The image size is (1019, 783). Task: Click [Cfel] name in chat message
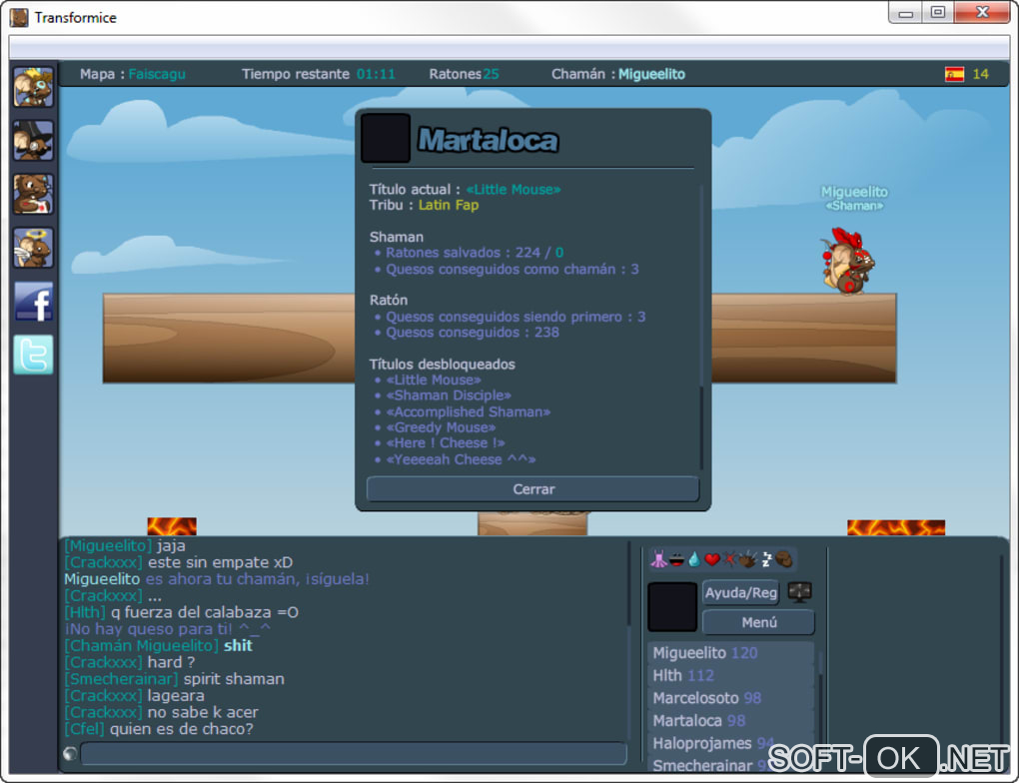(85, 729)
